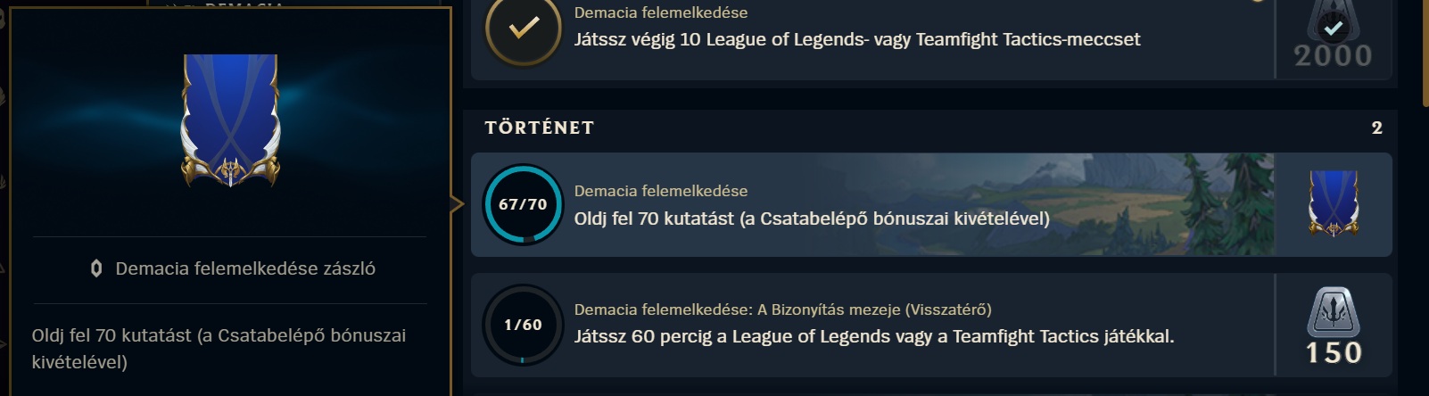Click the small blue banner reward icon
The height and width of the screenshot is (396, 1429).
[1334, 204]
